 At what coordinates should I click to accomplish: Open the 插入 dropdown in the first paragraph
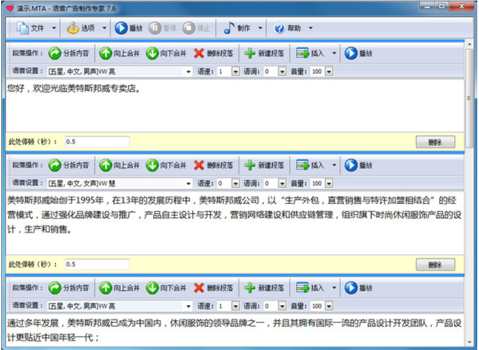coord(334,54)
